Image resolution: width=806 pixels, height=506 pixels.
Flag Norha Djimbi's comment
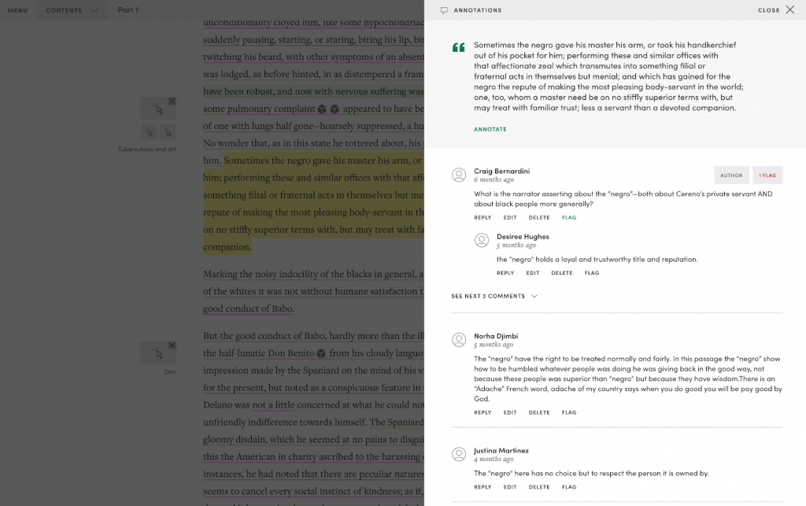[x=569, y=412]
